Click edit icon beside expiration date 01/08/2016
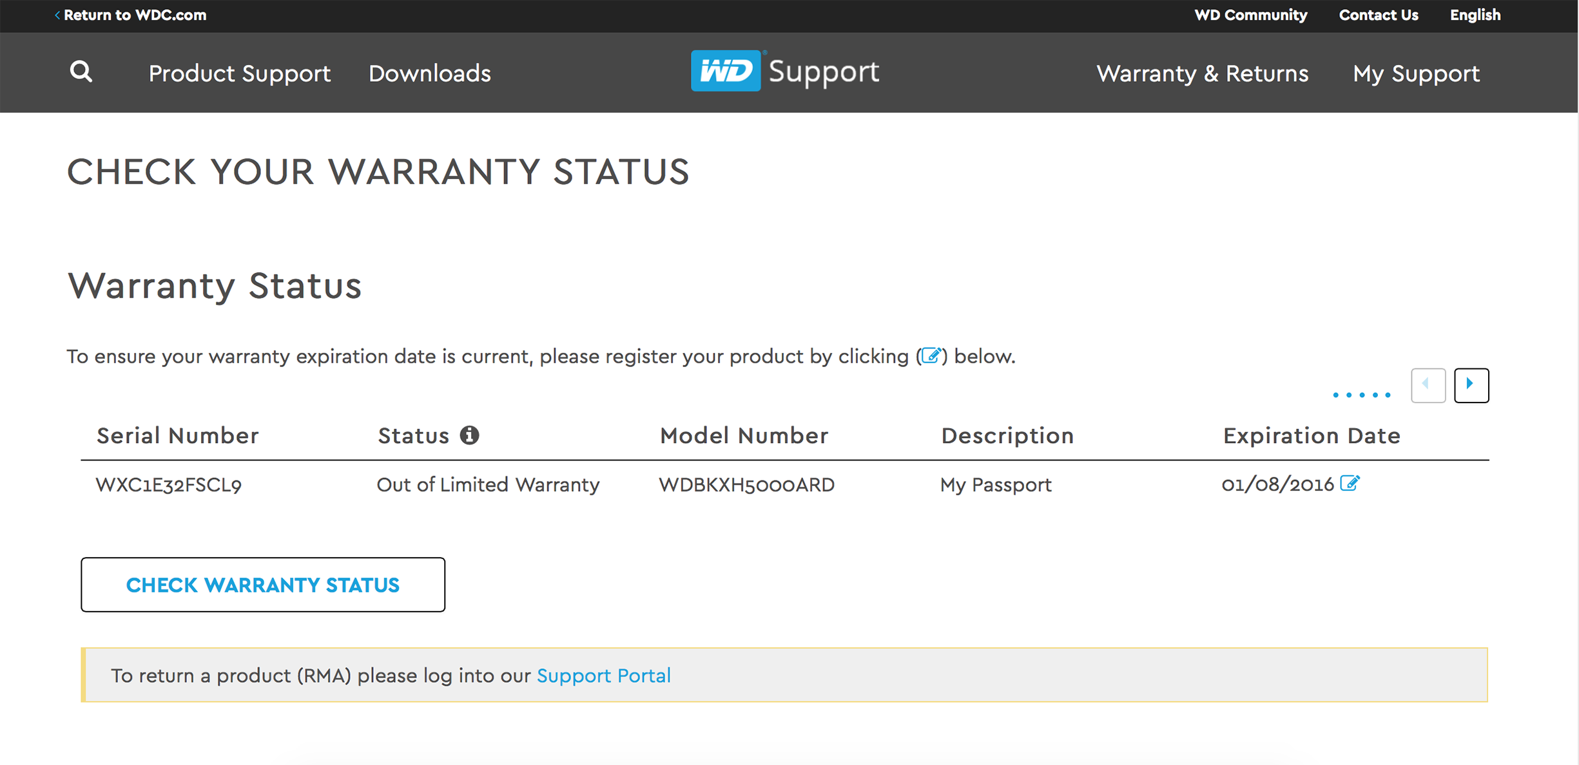This screenshot has width=1579, height=765. click(x=1350, y=483)
